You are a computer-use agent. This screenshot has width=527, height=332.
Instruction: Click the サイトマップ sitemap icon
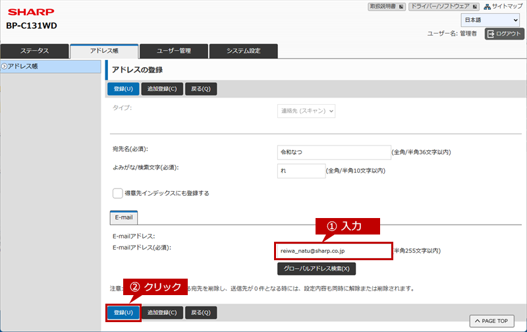pyautogui.click(x=487, y=7)
